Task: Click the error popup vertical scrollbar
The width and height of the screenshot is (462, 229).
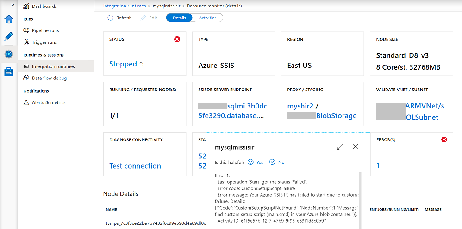Action: (360, 200)
